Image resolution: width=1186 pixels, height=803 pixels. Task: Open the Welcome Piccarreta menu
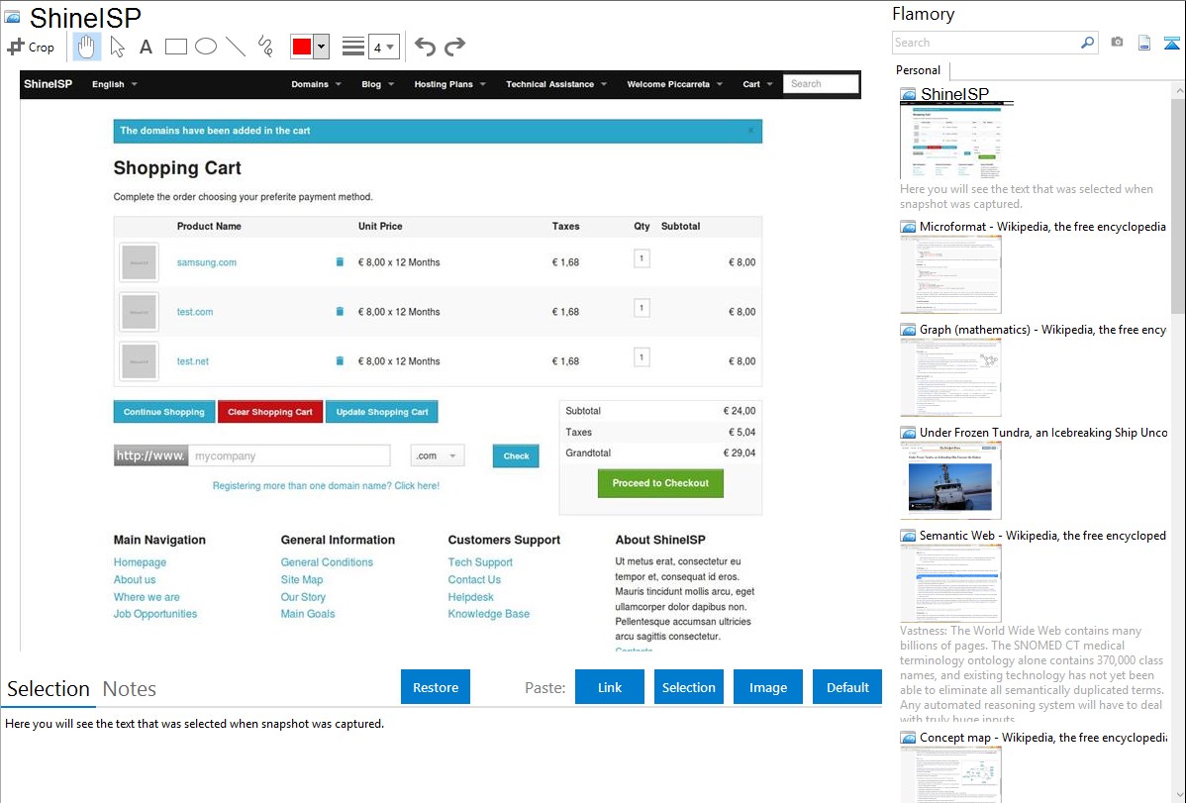click(675, 84)
